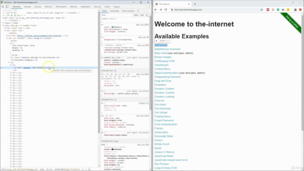
Task: Collapse the ul node in DOM tree
Action: (9, 63)
